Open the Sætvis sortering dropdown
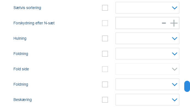 (x=147, y=8)
